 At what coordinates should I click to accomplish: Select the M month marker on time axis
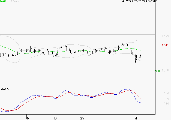(136, 118)
